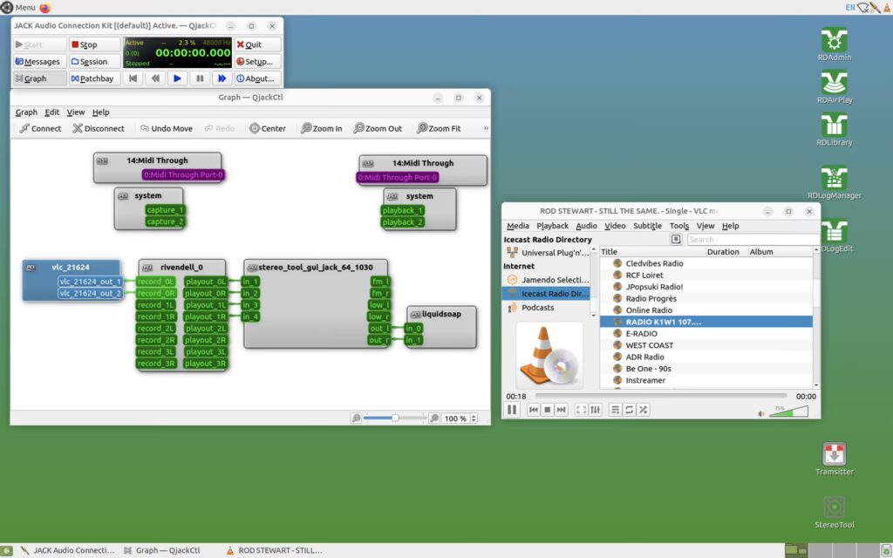Click the magnifier left of zoom slider
The image size is (893, 558).
click(356, 418)
